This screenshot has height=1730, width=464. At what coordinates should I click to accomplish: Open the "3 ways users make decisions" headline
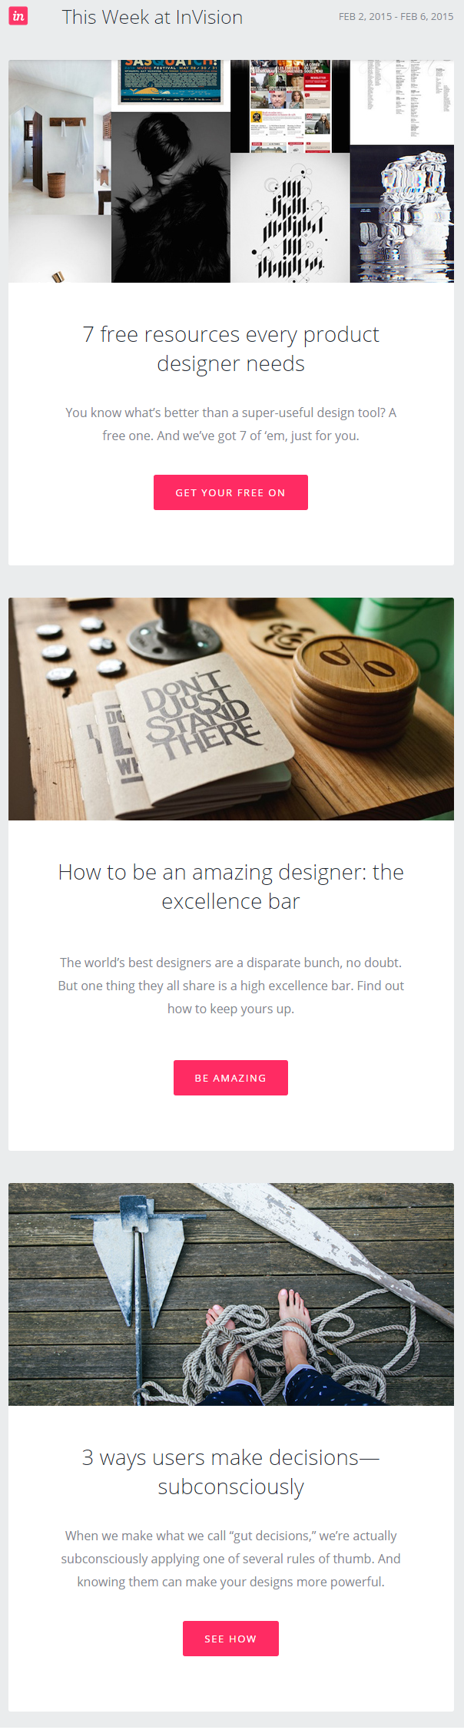pos(231,1472)
